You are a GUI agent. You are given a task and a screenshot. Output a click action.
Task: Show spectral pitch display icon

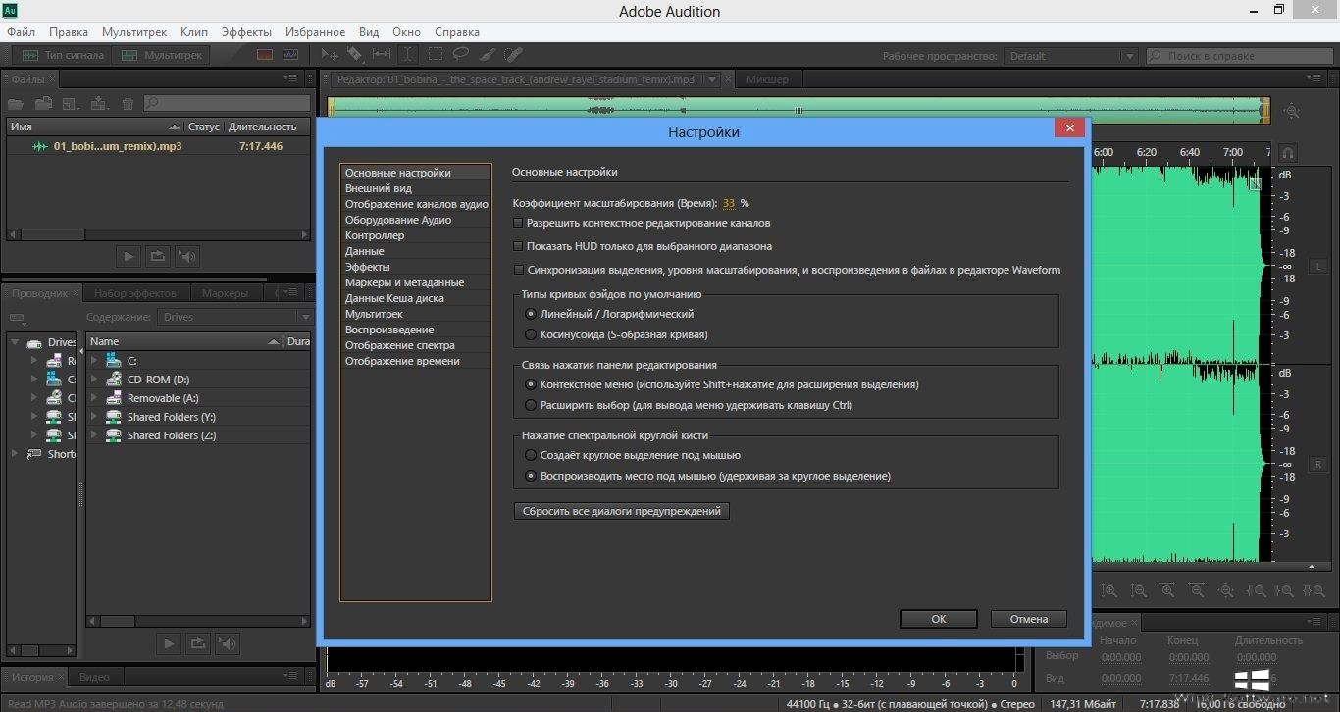291,55
